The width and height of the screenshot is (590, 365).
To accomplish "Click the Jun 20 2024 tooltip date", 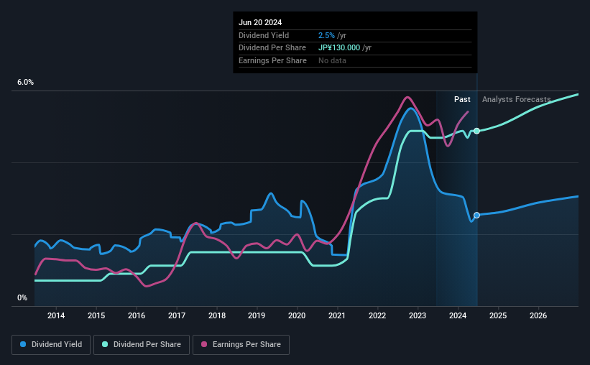I will coord(260,22).
